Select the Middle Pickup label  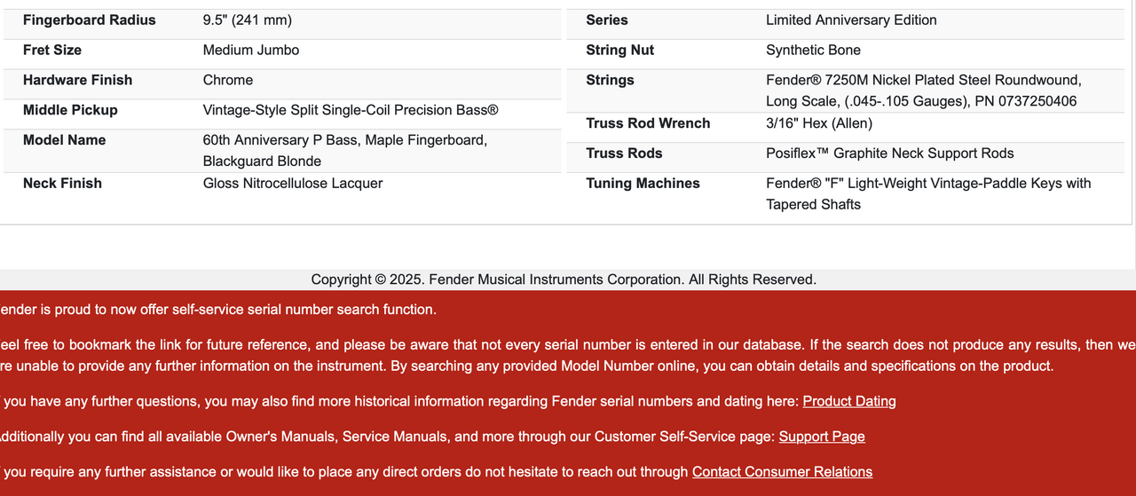[71, 110]
